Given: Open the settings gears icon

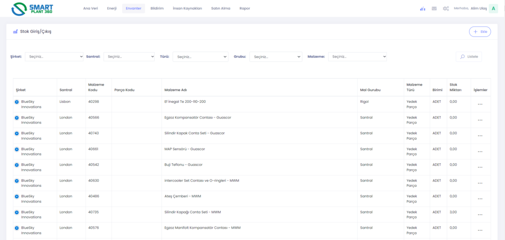Looking at the screenshot, I should coord(446,8).
